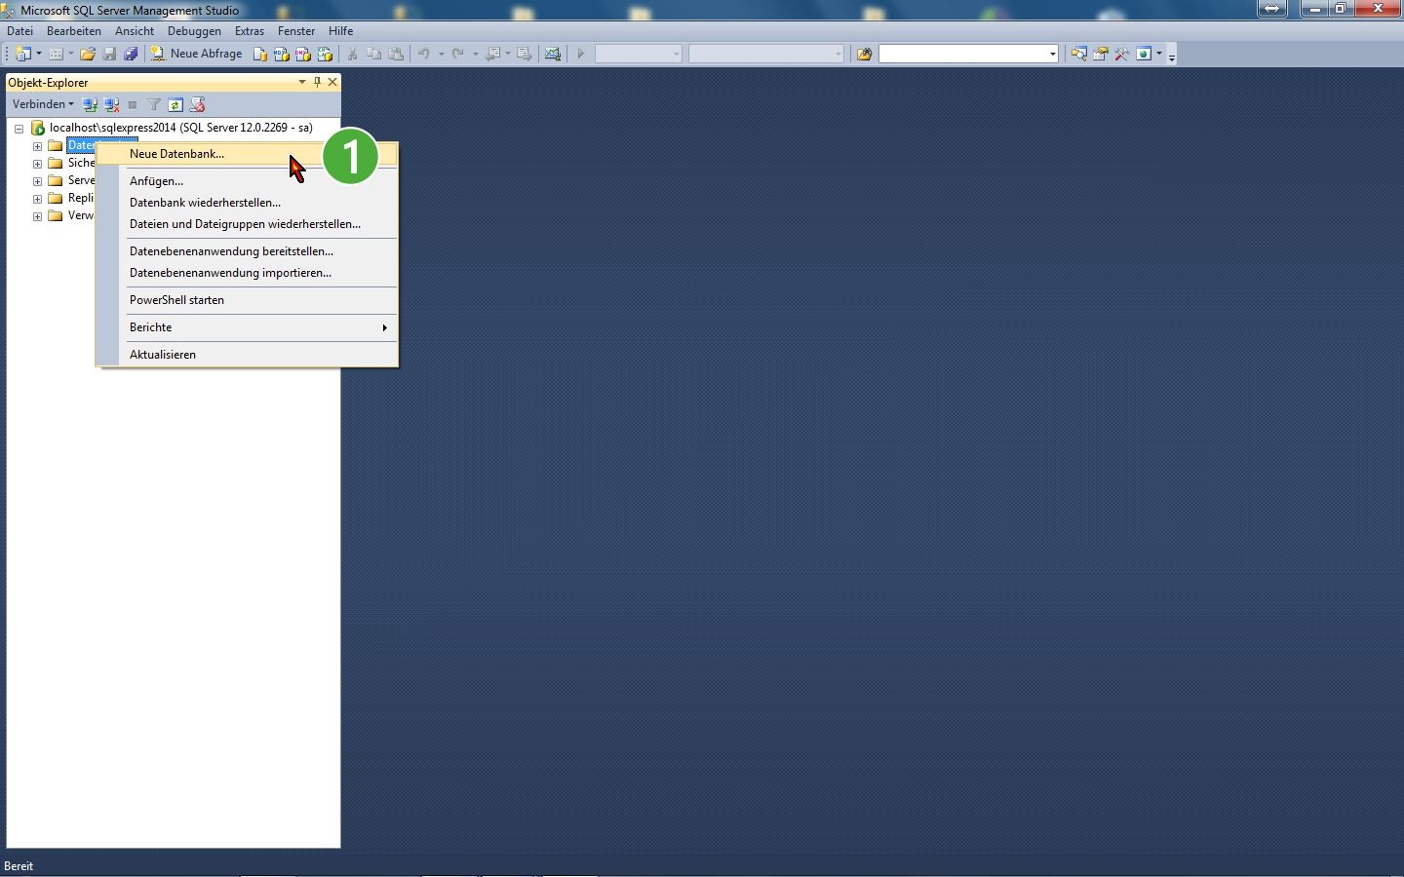Choose Anfügen... in the context menu
1404x877 pixels.
point(247,181)
